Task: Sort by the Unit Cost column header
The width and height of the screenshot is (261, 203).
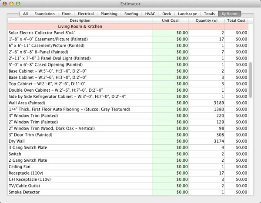Action: click(x=171, y=20)
